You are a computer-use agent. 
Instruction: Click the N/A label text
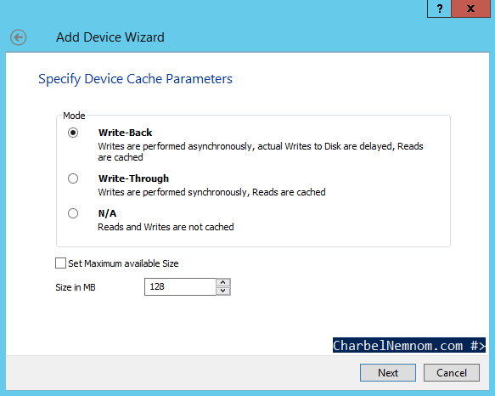point(107,213)
